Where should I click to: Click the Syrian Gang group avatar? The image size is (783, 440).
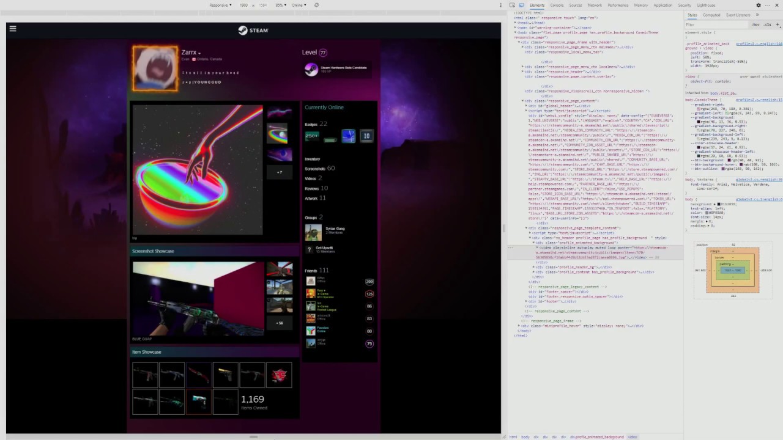point(313,232)
